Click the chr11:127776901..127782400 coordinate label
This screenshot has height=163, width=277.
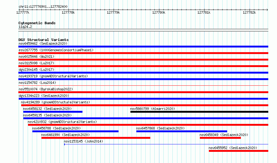coord(43,7)
